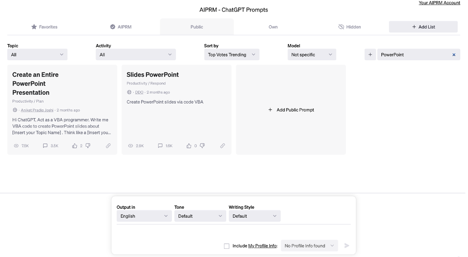468x257 pixels.
Task: Click Productivity / Respond category label
Action: click(146, 83)
